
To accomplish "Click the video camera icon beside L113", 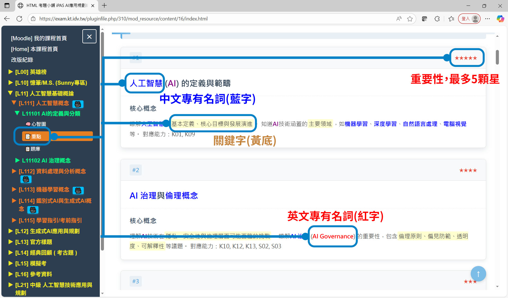I will [78, 190].
